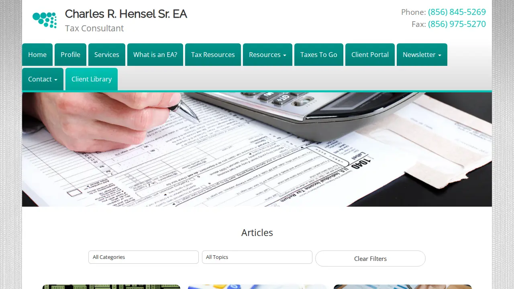514x289 pixels.
Task: Go to Client Portal
Action: [x=370, y=55]
